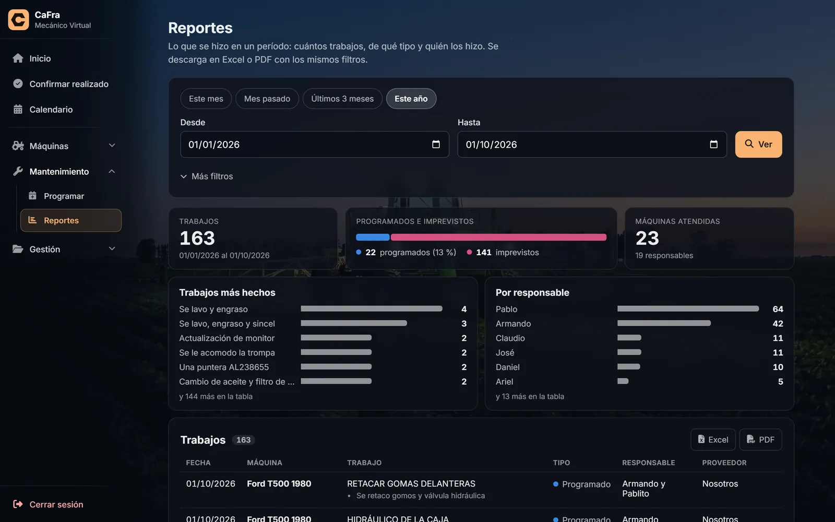
Task: Open the Hasta date picker calendar icon
Action: [714, 145]
